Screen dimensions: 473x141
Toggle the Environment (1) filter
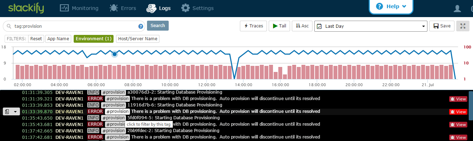[x=94, y=39]
